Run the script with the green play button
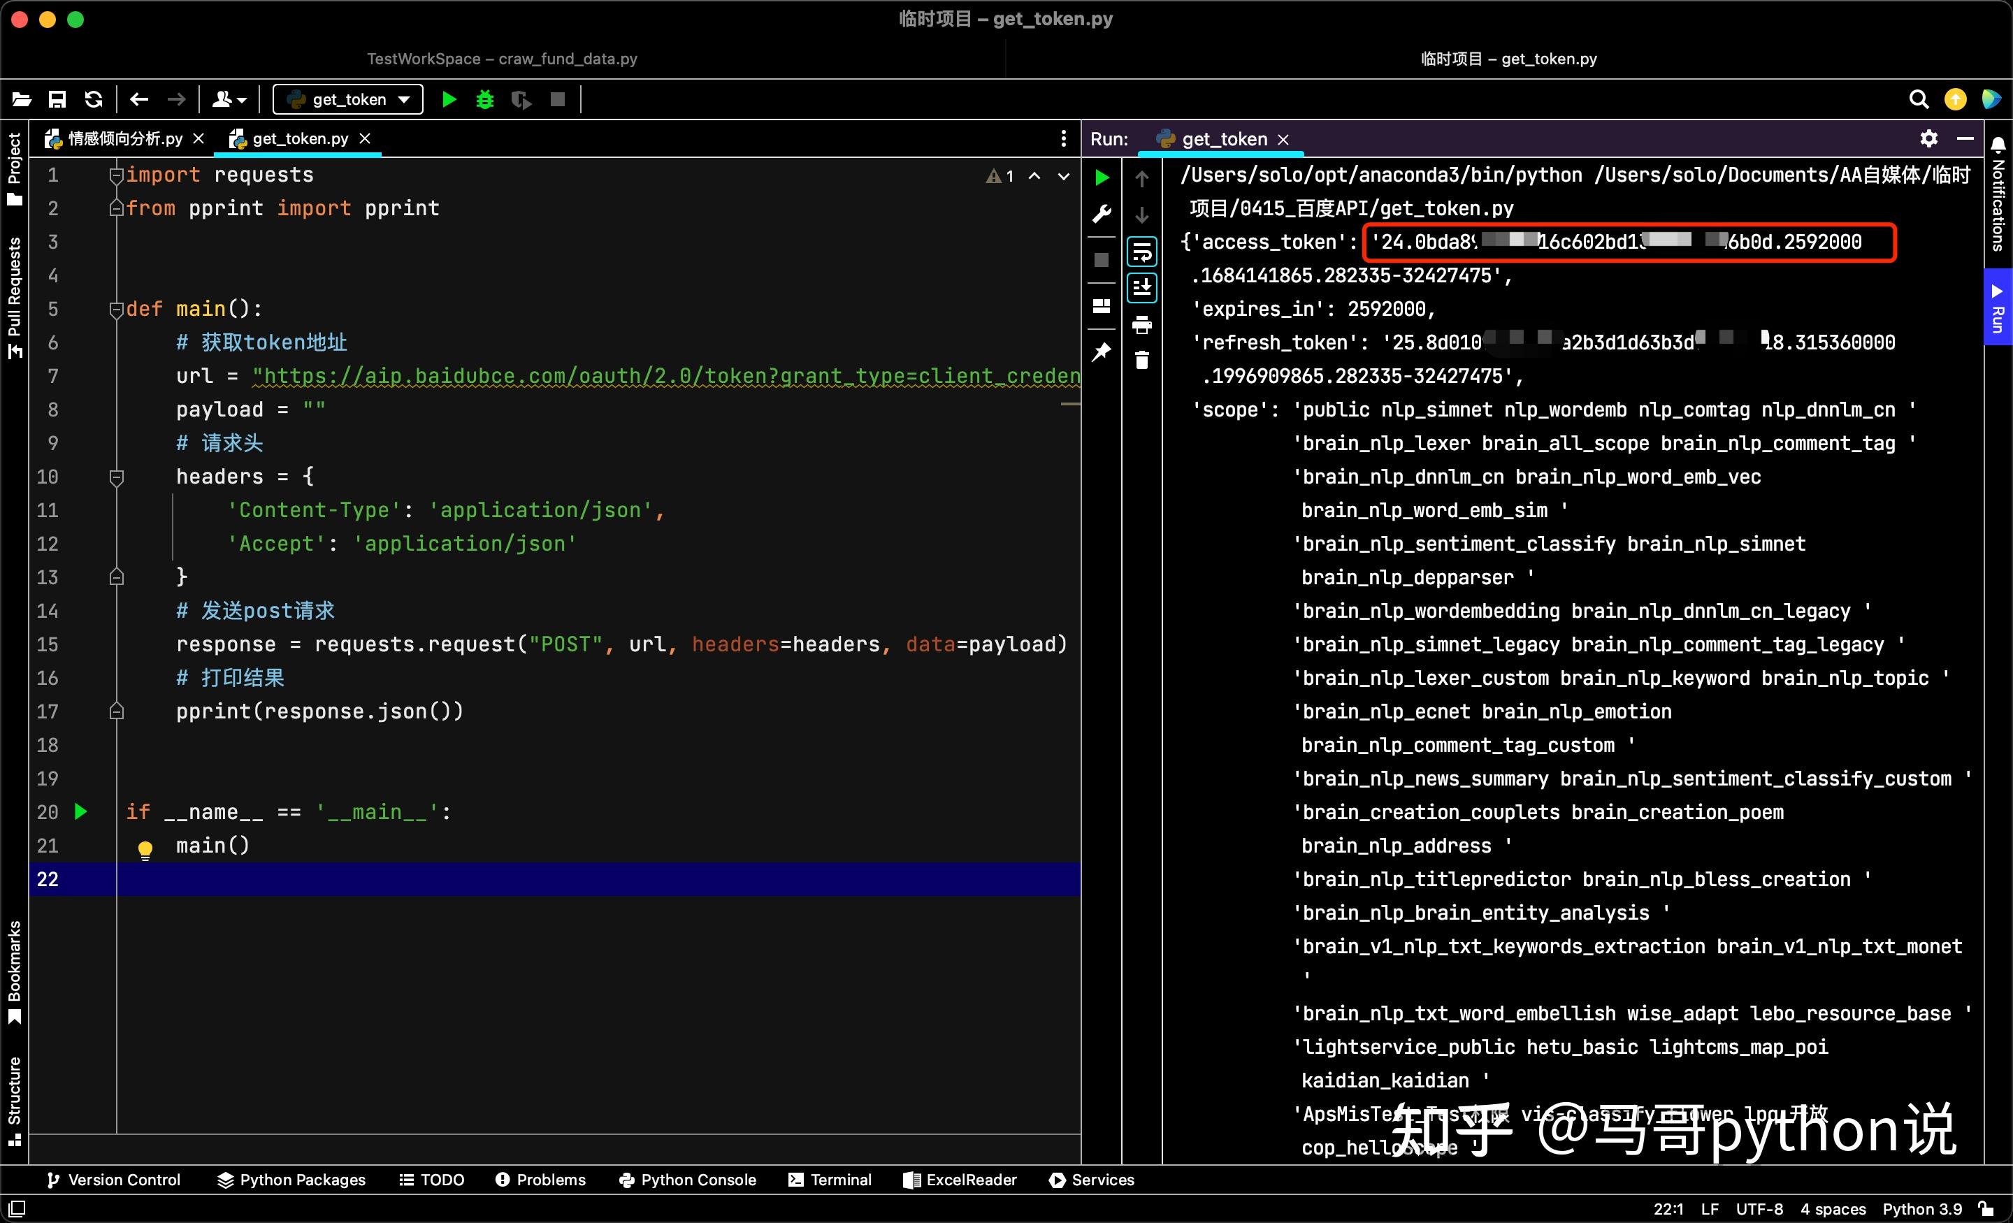This screenshot has width=2013, height=1223. pyautogui.click(x=448, y=100)
